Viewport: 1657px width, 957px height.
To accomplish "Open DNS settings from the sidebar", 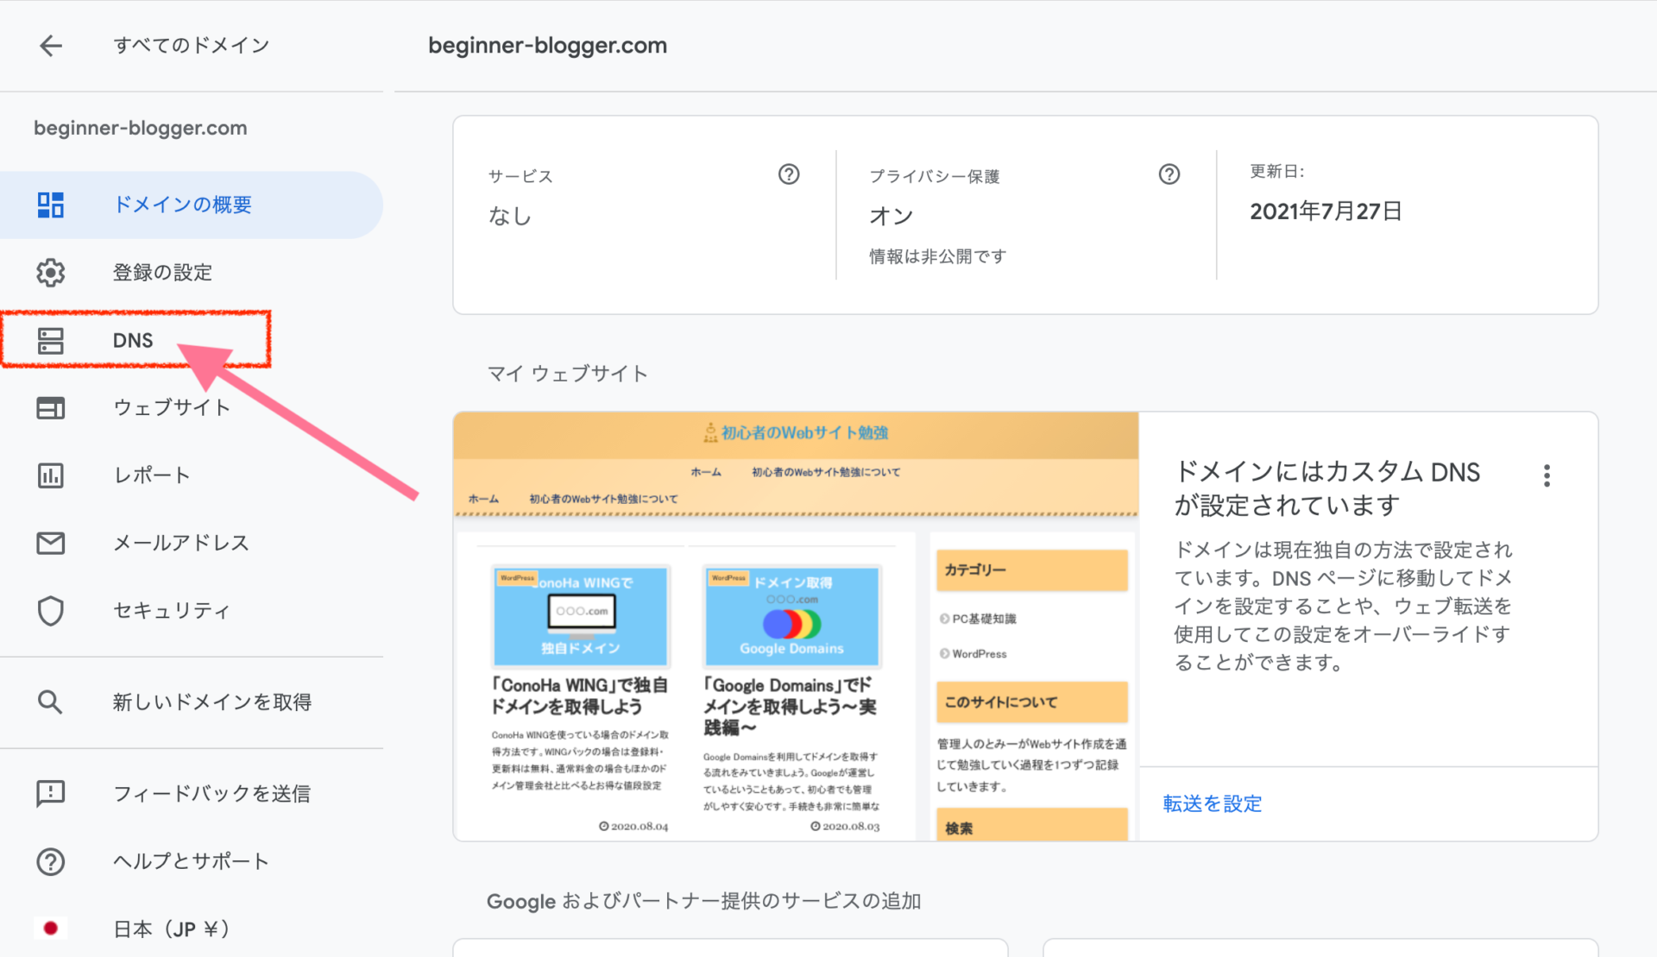I will click(51, 340).
